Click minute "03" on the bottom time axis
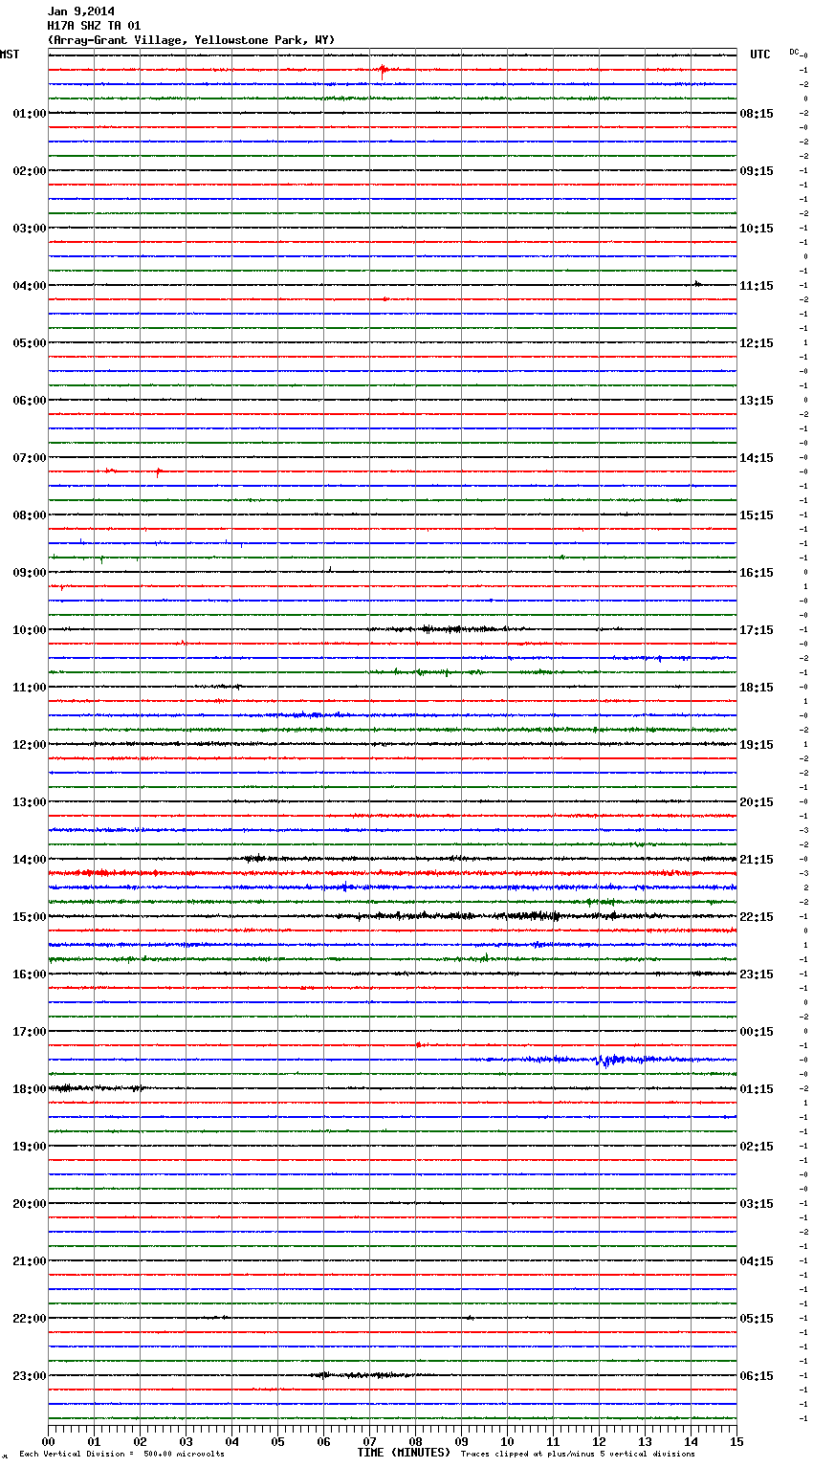The width and height of the screenshot is (813, 1467). (x=186, y=1441)
